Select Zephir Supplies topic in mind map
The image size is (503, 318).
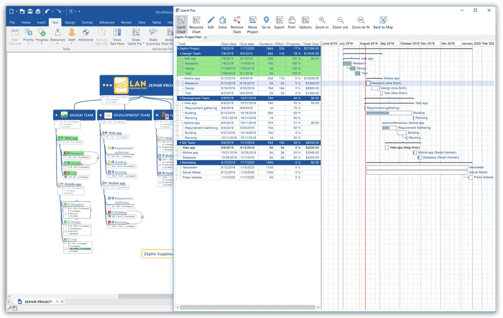tap(158, 254)
